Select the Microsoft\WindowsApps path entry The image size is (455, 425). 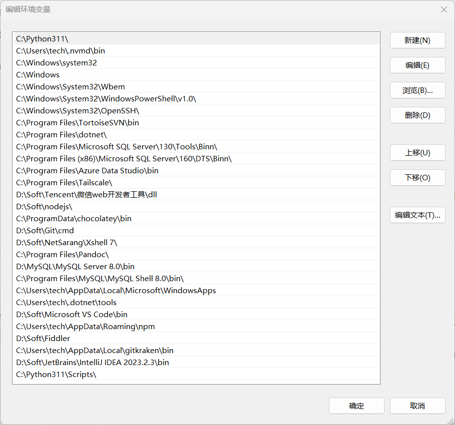click(196, 290)
